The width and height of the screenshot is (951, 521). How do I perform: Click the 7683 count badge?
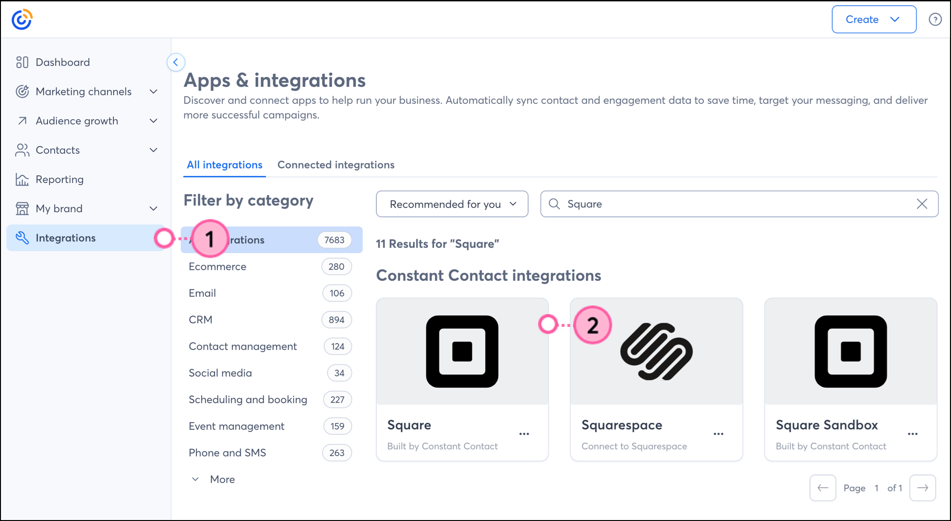[335, 240]
